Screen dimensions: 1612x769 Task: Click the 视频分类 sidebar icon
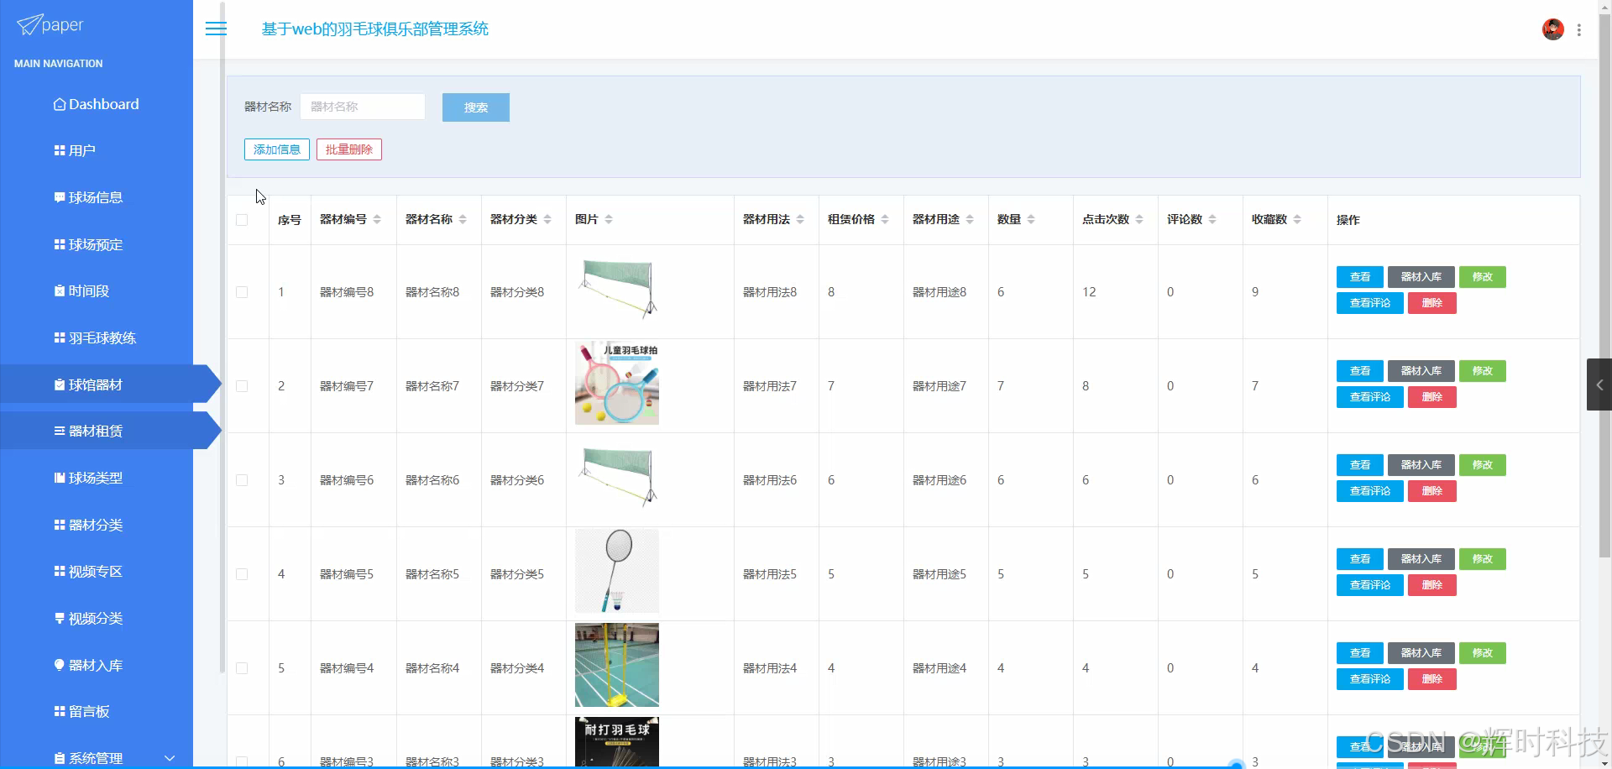(60, 618)
